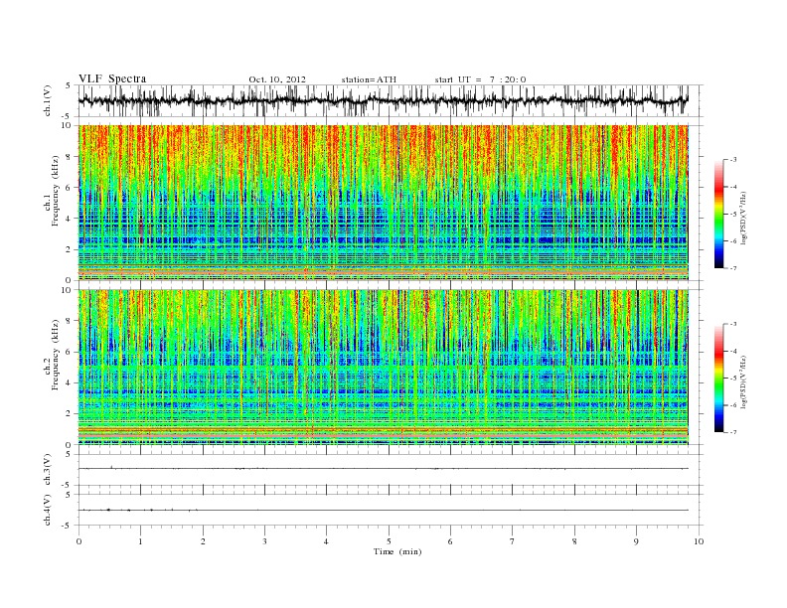
Task: Click the date 'Oct. 10, 2012'
Action: (x=277, y=79)
